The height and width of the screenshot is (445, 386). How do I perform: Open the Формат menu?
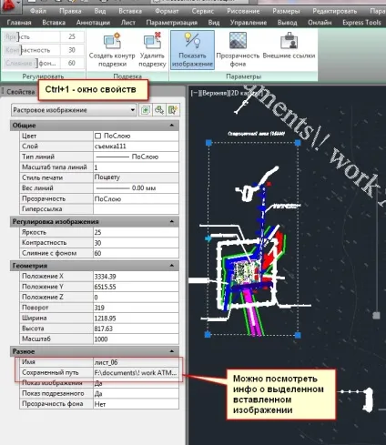pos(167,11)
